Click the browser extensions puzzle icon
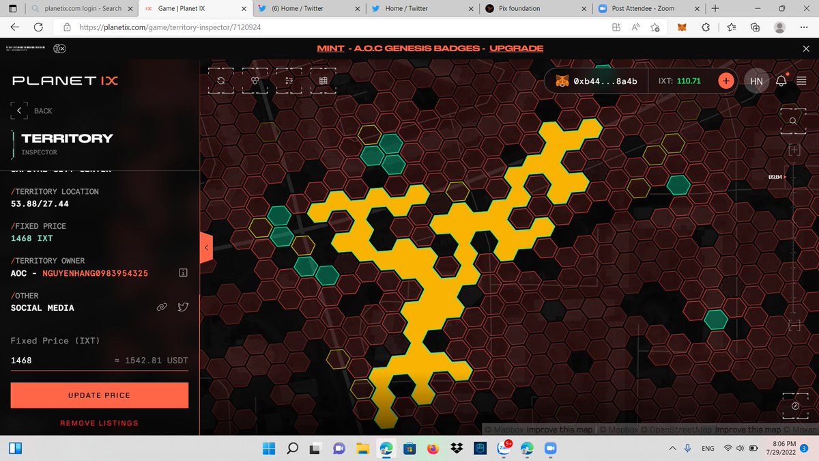 [x=706, y=27]
